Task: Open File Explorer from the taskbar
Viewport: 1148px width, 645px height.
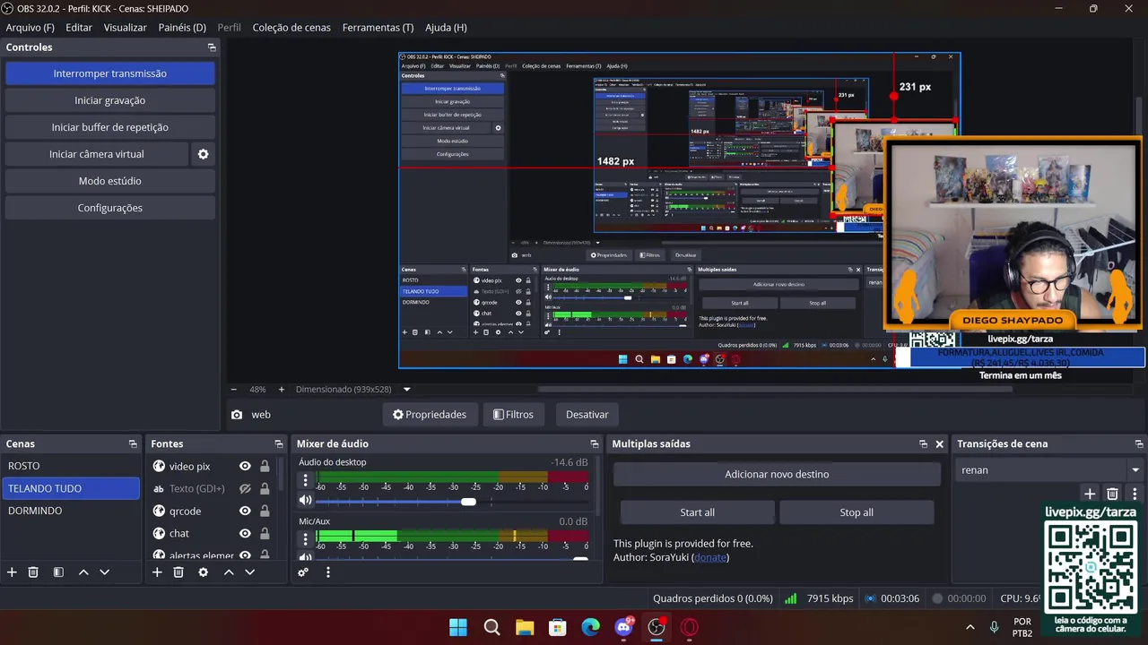Action: click(x=525, y=627)
